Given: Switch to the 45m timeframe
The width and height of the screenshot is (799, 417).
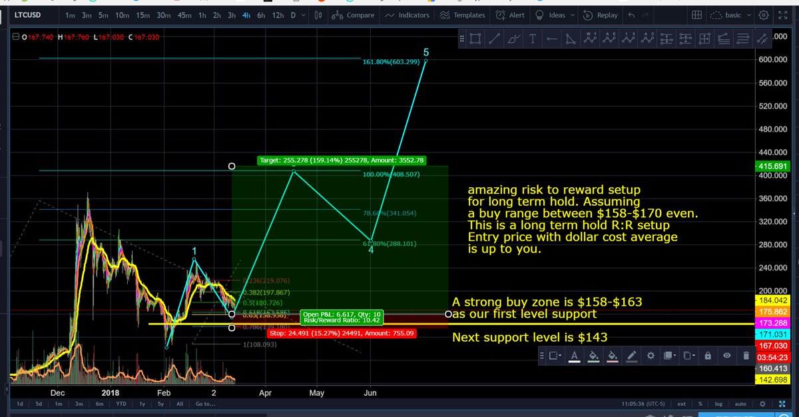Looking at the screenshot, I should point(184,15).
